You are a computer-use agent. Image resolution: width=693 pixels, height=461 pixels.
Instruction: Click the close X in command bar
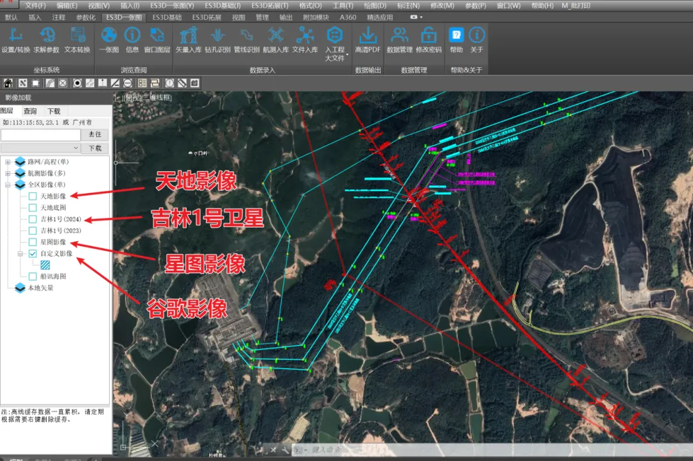pos(273,450)
